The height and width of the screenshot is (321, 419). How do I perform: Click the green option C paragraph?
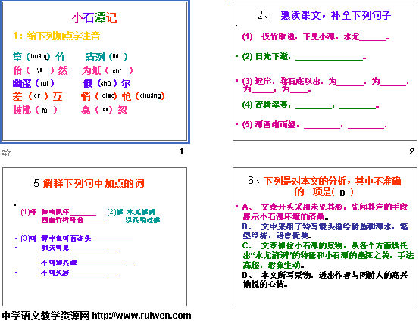pyautogui.click(x=328, y=255)
